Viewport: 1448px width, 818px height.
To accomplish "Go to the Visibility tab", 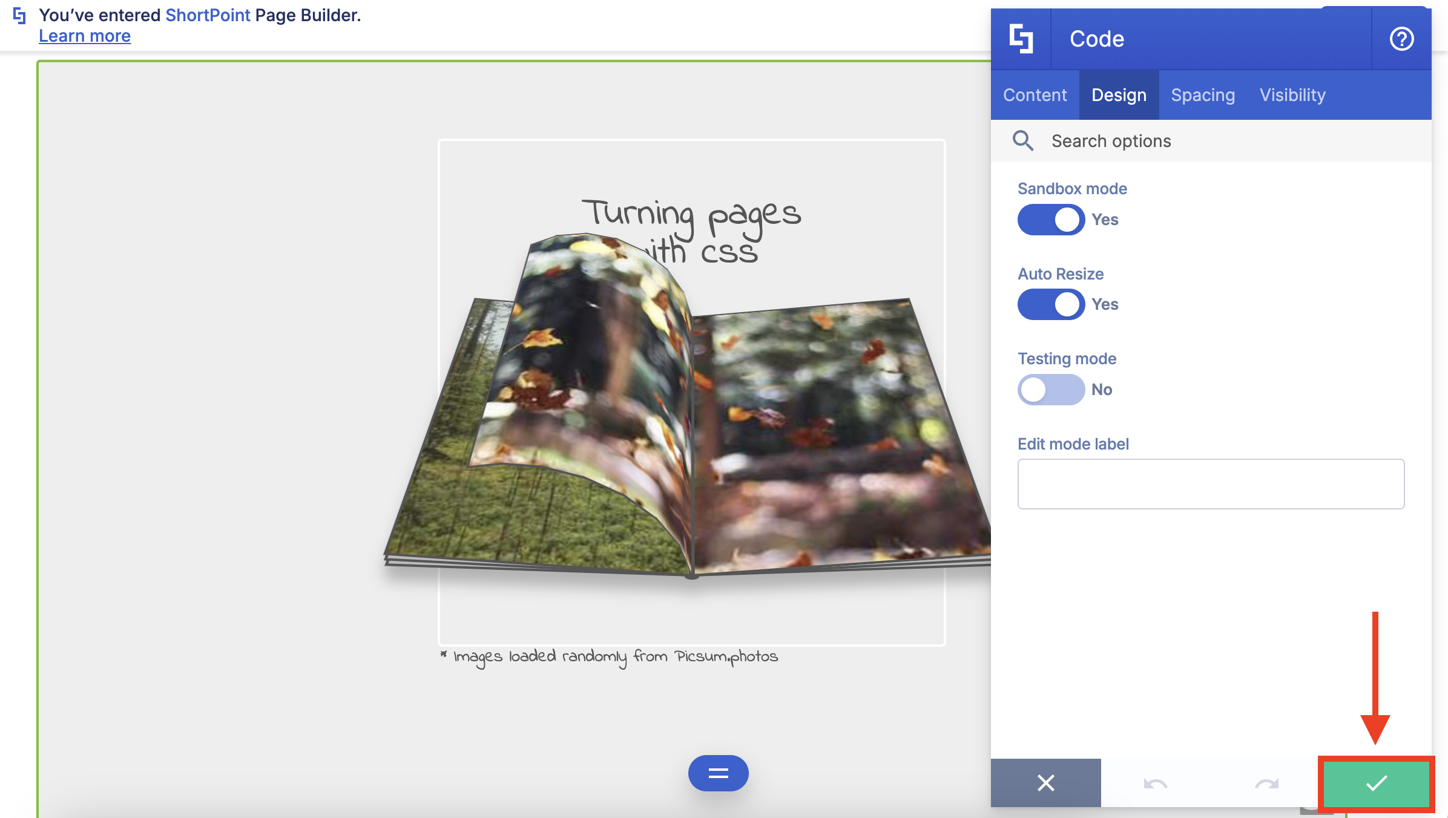I will pos(1292,95).
